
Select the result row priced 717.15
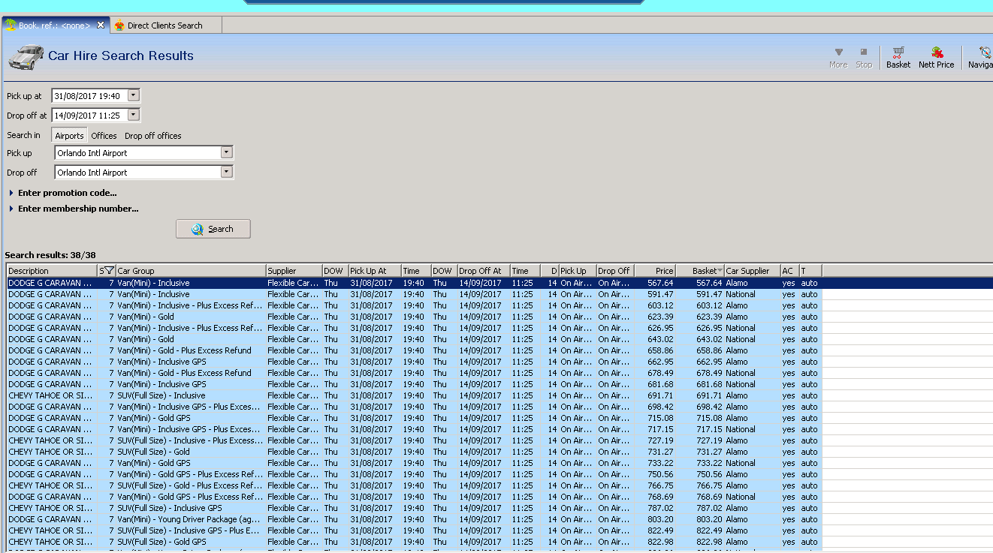tap(414, 429)
